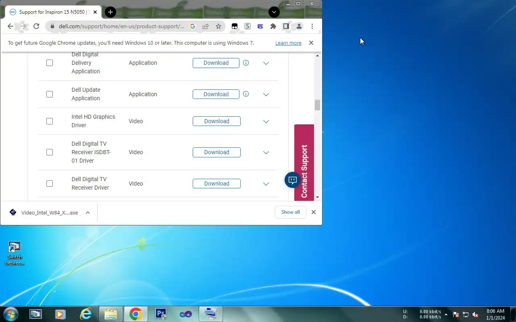View site info via the padlock icon

pyautogui.click(x=52, y=27)
